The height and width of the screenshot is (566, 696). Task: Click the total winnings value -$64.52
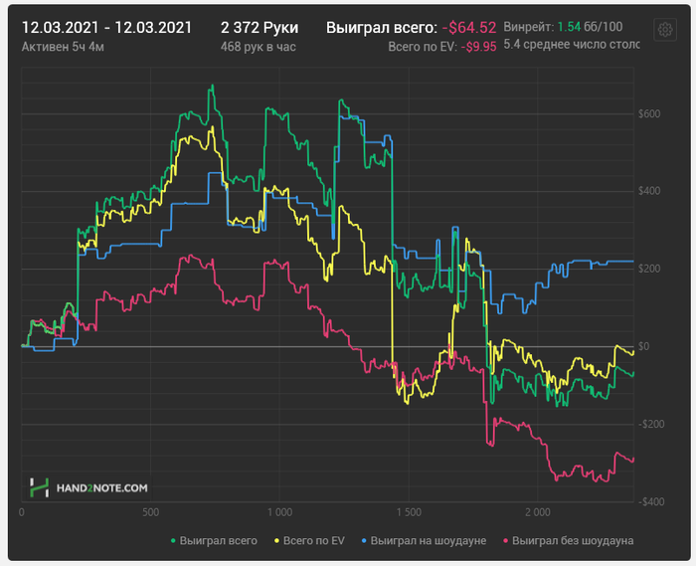(469, 28)
